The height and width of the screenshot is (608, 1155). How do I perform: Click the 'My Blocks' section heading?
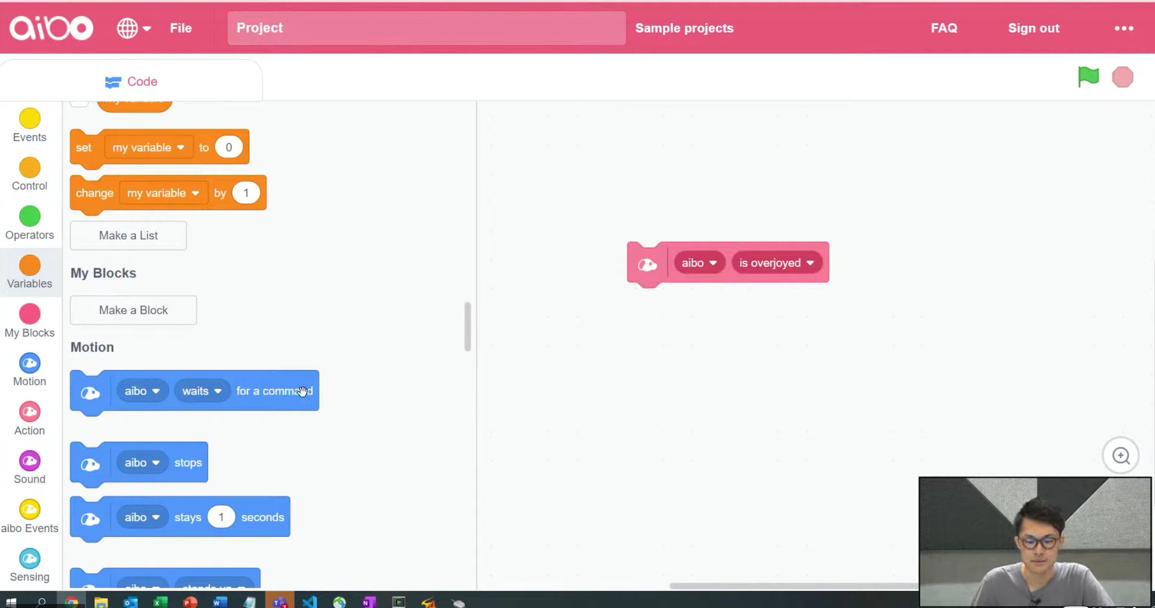click(x=103, y=273)
